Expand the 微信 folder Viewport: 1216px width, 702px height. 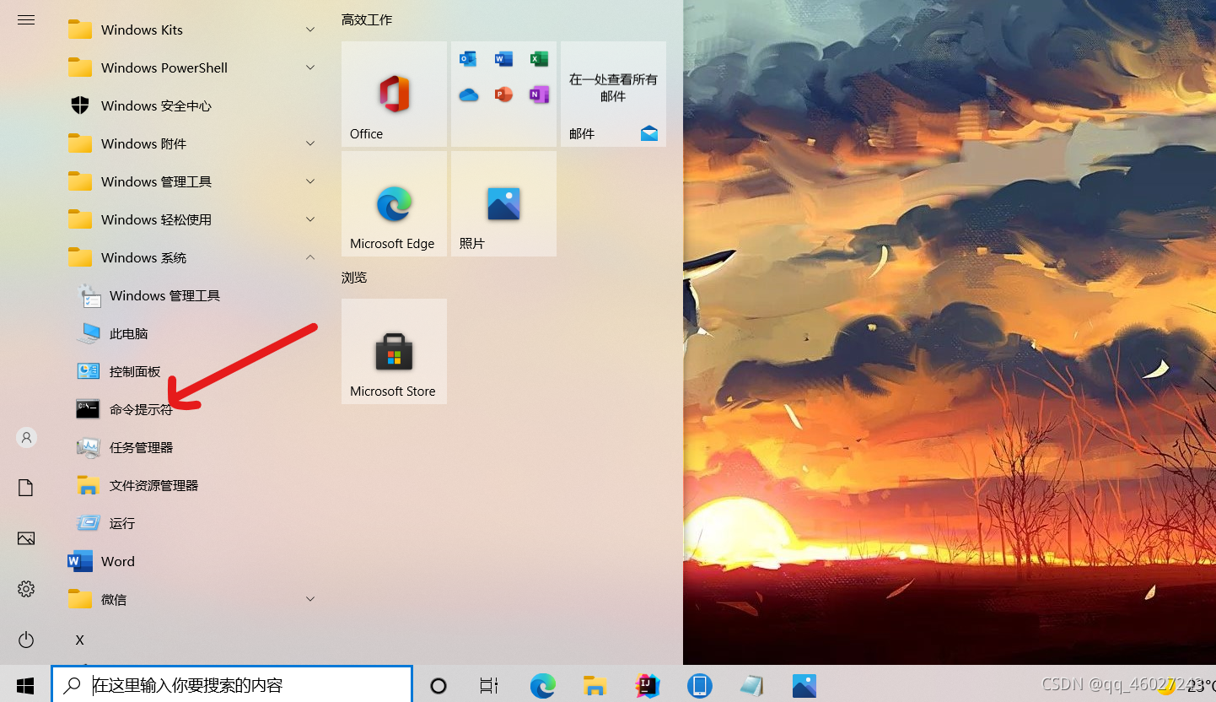click(194, 599)
